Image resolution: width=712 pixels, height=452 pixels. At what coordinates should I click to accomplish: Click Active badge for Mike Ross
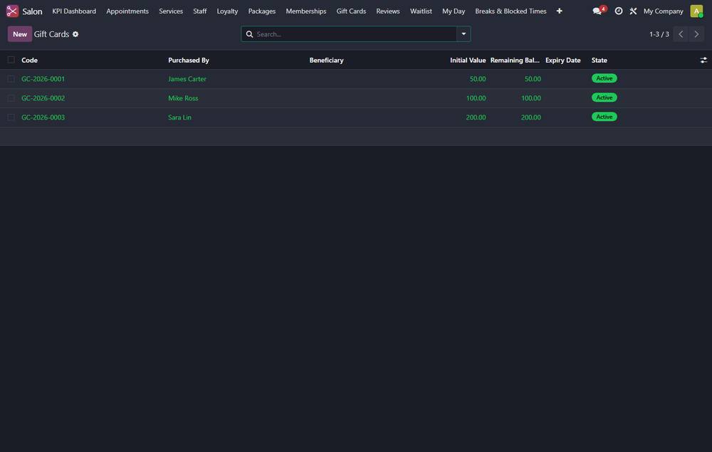[604, 98]
